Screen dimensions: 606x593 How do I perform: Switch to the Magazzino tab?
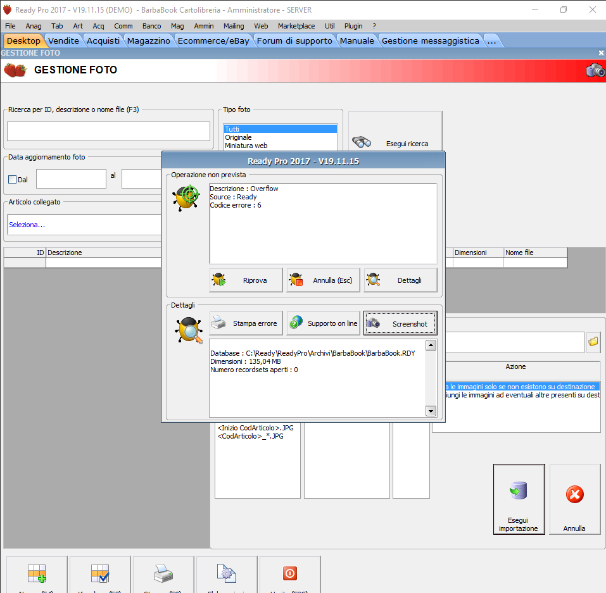click(x=148, y=41)
